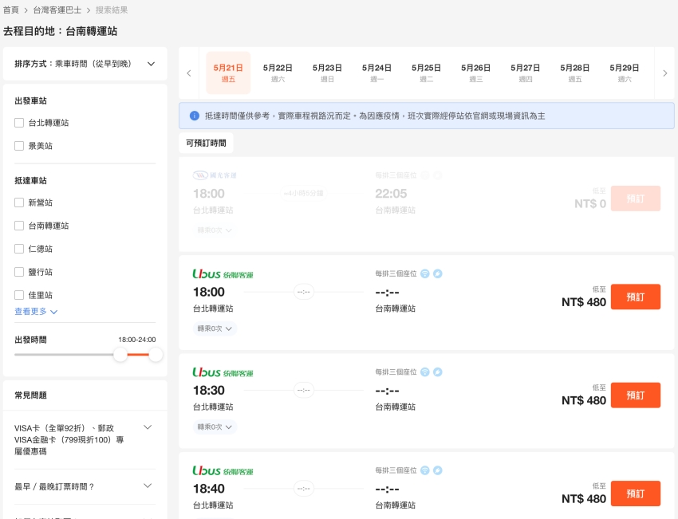Check the 台北轉運站 departure station box

pyautogui.click(x=19, y=123)
